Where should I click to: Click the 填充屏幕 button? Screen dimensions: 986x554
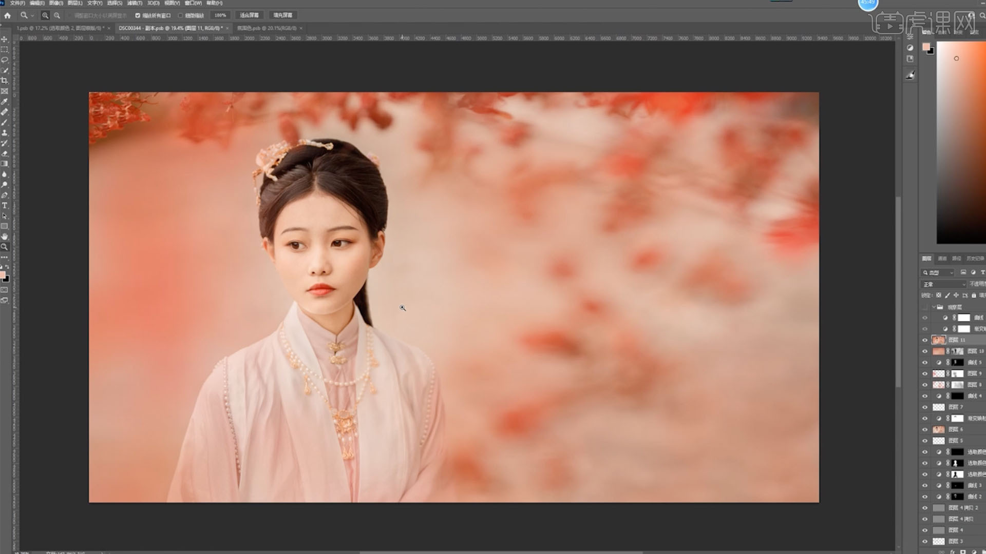(x=282, y=15)
